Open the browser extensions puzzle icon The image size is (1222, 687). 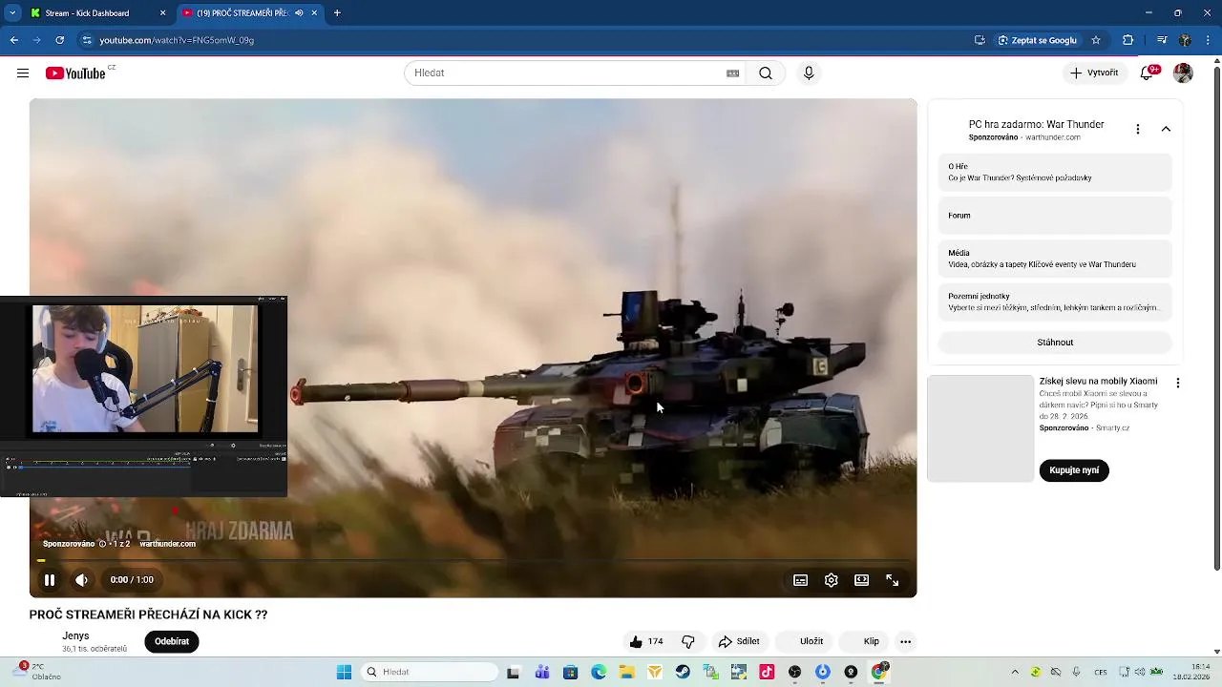[1127, 40]
